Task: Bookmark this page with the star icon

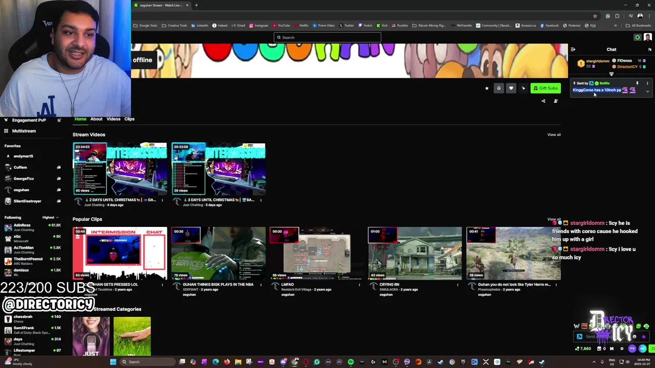Action: tap(595, 16)
